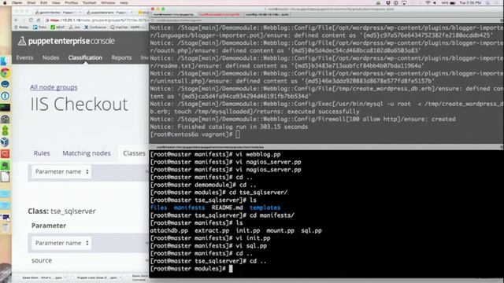Open the Confluence bookmark

pyautogui.click(x=95, y=28)
